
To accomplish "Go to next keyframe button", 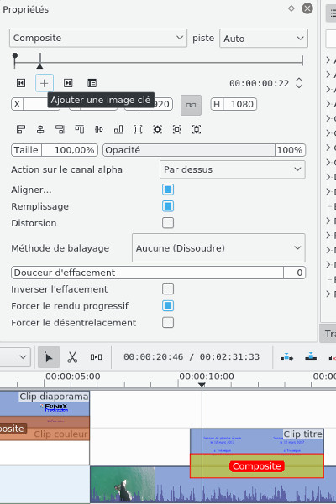I will [x=68, y=83].
